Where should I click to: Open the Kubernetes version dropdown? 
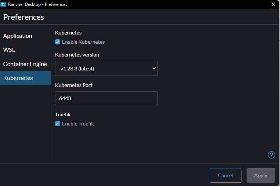(106, 68)
